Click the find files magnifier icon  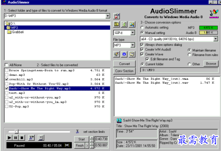(132, 25)
